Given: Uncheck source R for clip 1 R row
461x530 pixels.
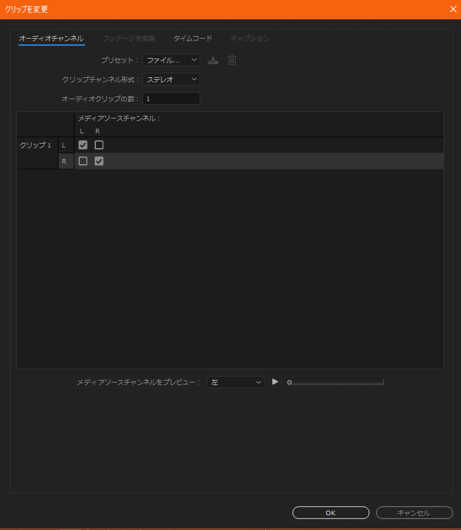Looking at the screenshot, I should [99, 161].
